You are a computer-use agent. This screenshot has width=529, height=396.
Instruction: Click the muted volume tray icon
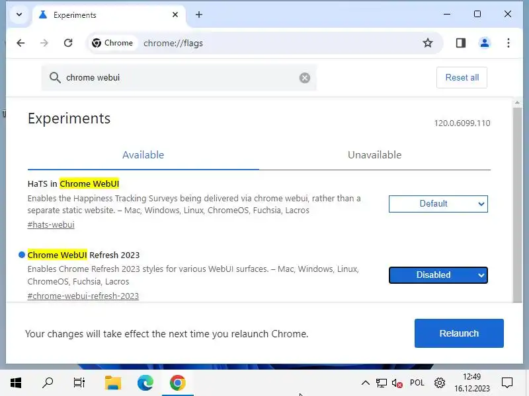point(397,383)
